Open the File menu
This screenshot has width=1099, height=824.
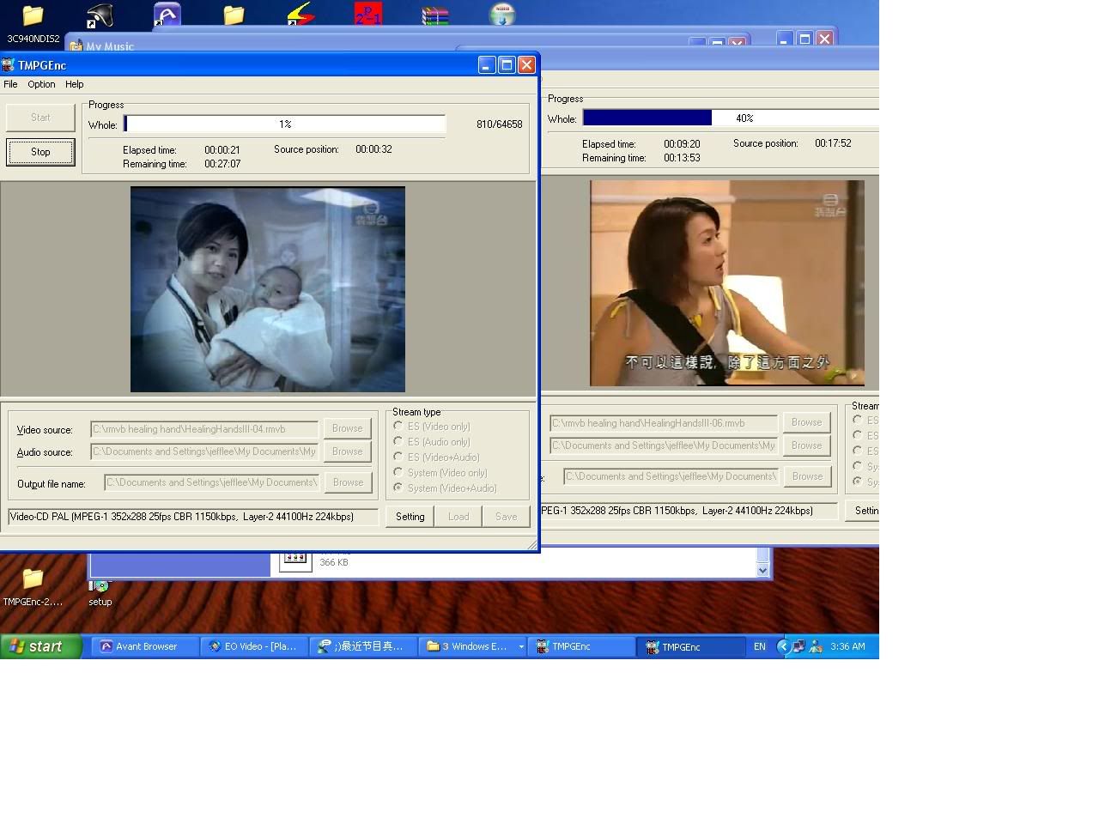coord(10,84)
